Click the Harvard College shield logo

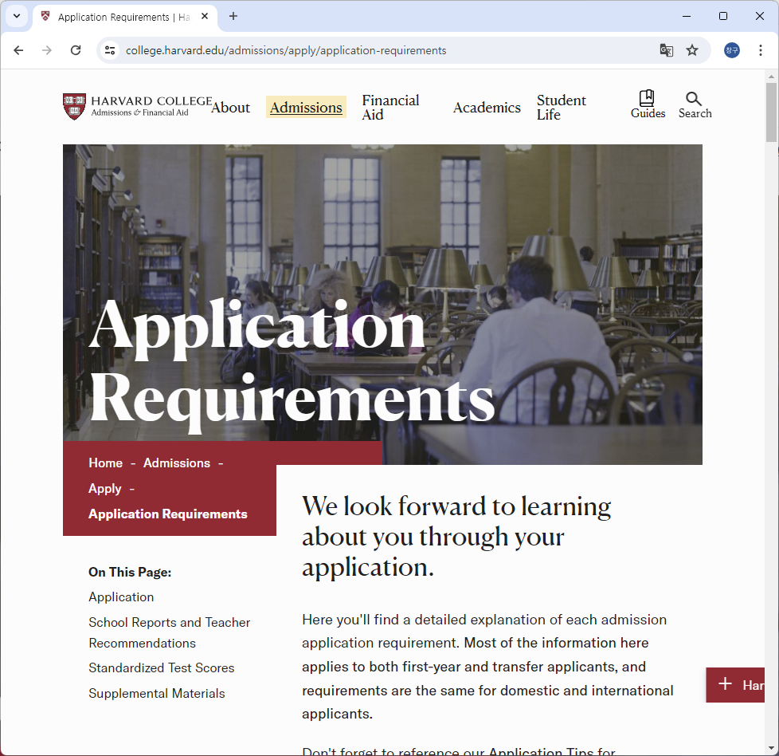coord(75,106)
